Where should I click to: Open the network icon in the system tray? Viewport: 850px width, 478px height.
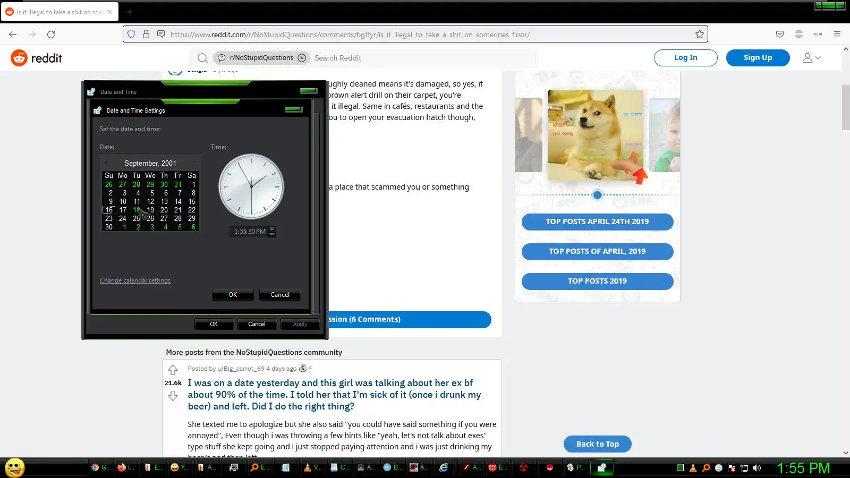[x=744, y=468]
